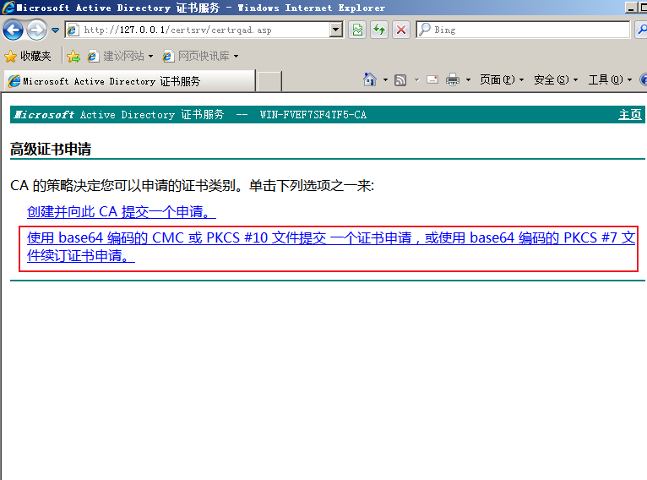
Task: Click the Compatibility View icon
Action: point(357,30)
